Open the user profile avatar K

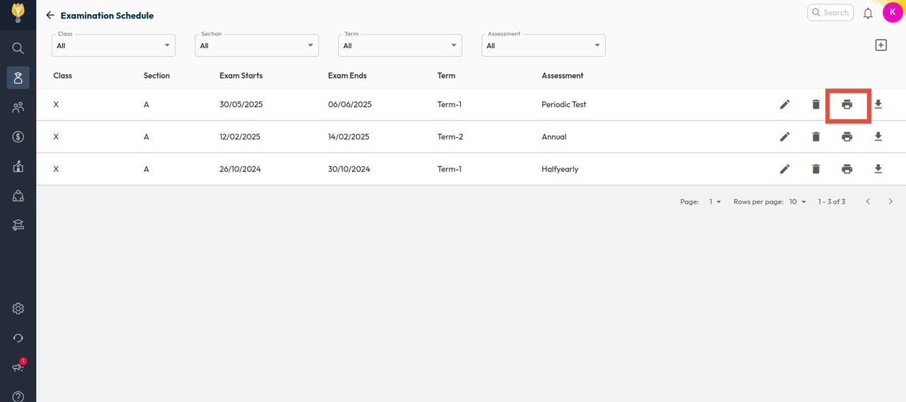[892, 13]
